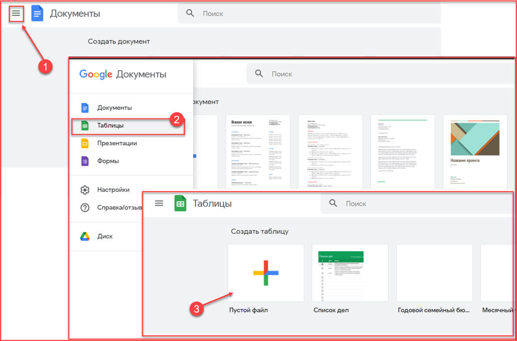Screen dimensions: 517x341
Task: Focus the Поиск field in the middle panel
Action: (380, 74)
